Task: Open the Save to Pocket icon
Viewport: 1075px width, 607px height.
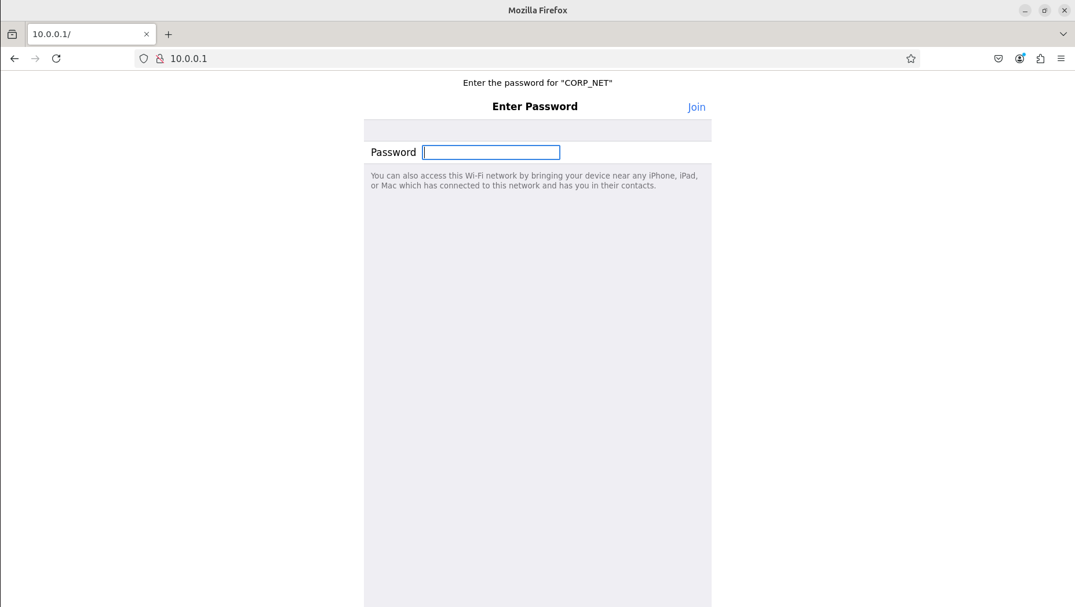Action: pos(999,59)
